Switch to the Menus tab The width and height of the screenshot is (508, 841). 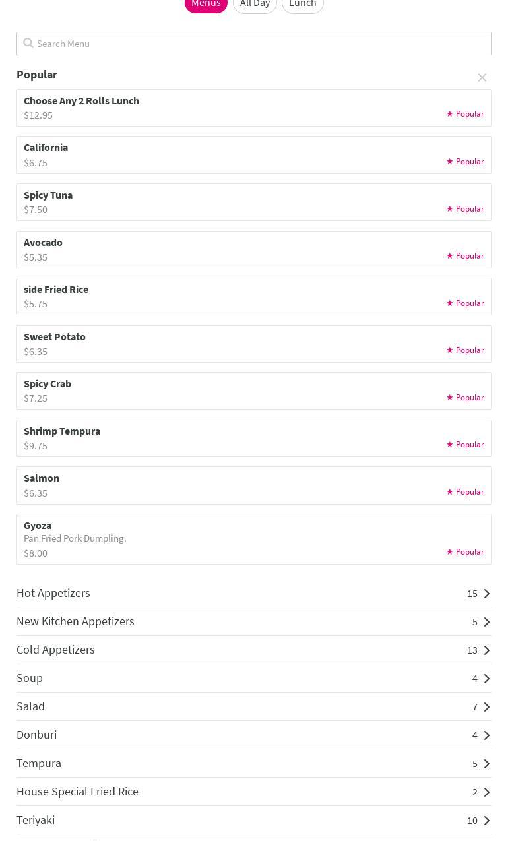(206, 4)
